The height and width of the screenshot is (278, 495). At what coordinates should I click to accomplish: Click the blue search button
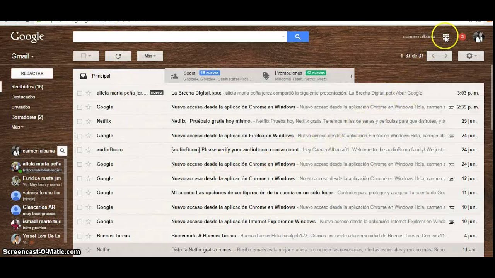tap(298, 37)
